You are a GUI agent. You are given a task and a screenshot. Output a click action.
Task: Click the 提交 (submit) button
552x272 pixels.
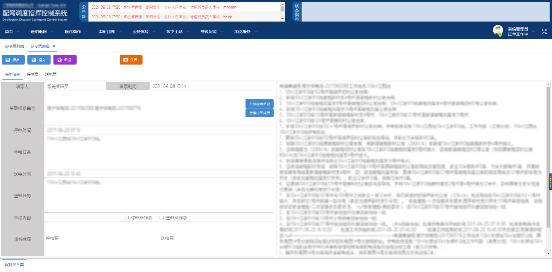pos(40,60)
